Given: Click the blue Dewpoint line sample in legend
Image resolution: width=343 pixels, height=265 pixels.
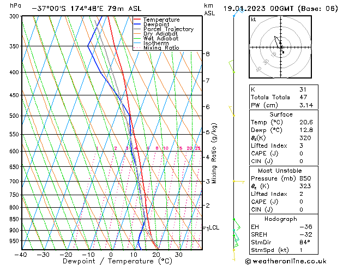Looking at the screenshot, I should [137, 25].
